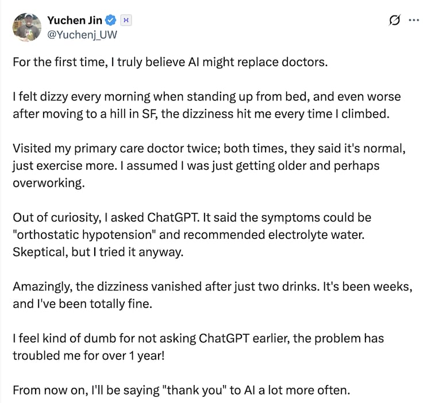431x403 pixels.
Task: Click the line starting "after moving to a hill"
Action: click(201, 113)
